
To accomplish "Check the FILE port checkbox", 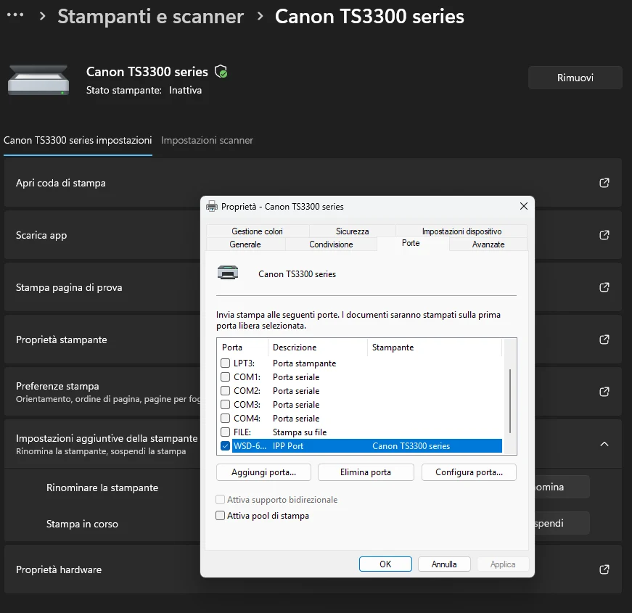I will click(226, 432).
